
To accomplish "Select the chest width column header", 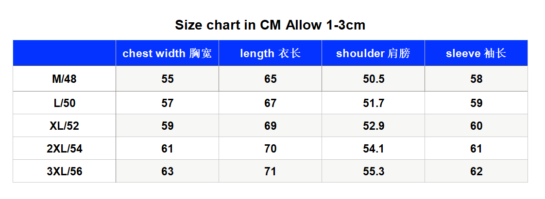I will tap(167, 53).
